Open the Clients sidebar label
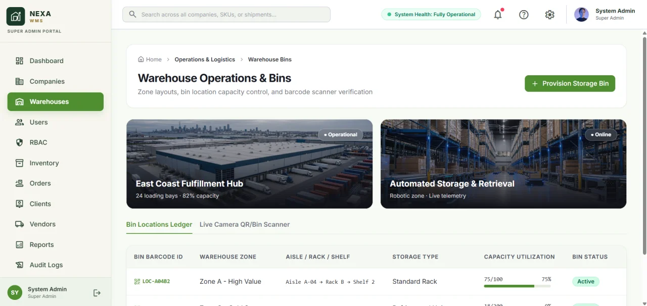 point(40,204)
